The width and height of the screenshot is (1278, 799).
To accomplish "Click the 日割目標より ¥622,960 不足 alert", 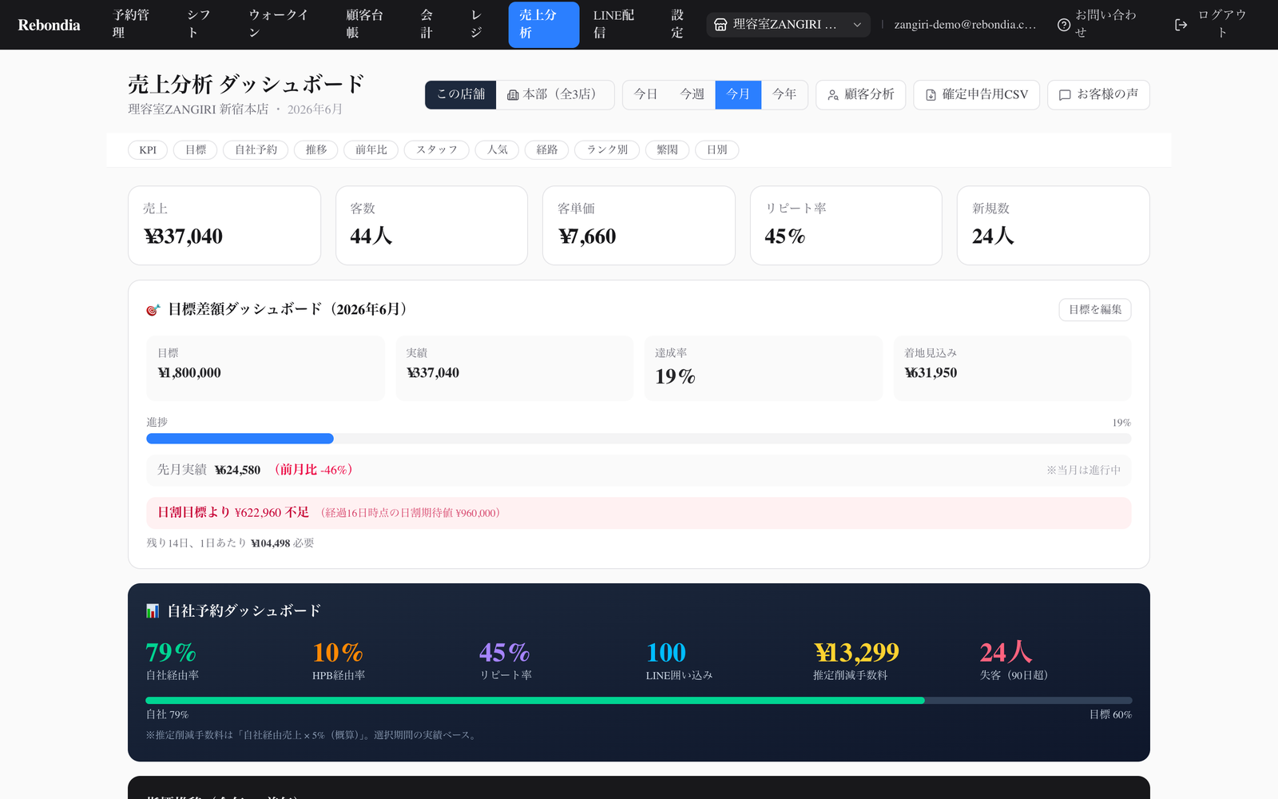I will 638,513.
